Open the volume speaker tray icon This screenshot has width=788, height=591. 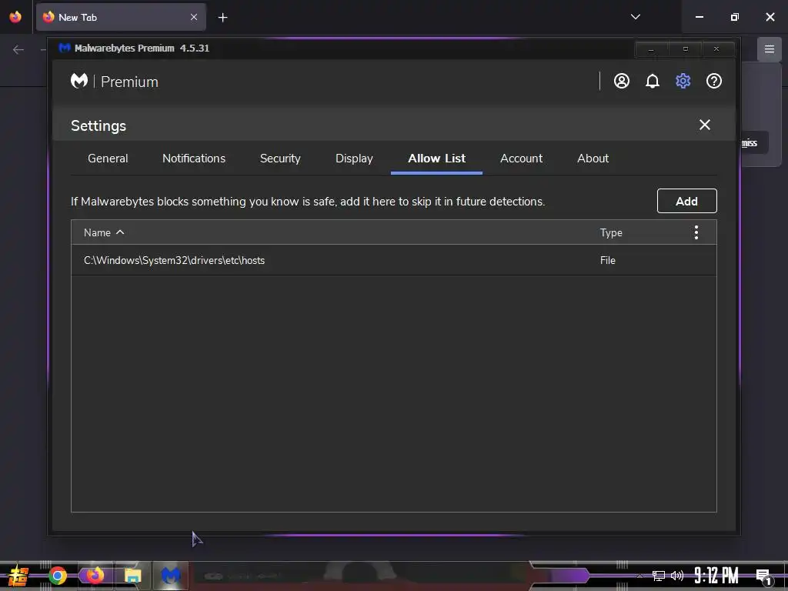(x=677, y=576)
